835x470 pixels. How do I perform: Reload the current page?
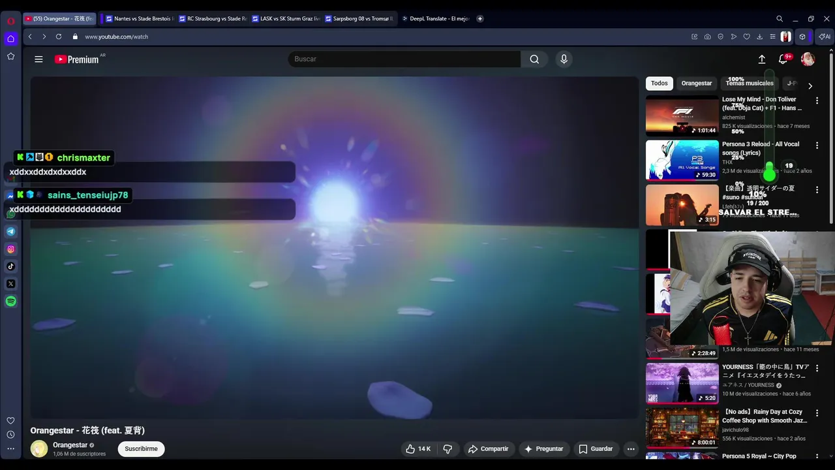59,37
